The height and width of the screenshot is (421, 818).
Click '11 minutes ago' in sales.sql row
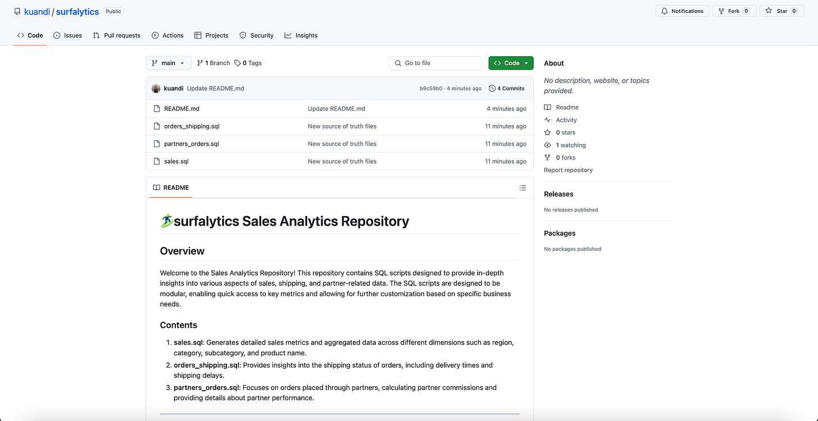coord(506,161)
